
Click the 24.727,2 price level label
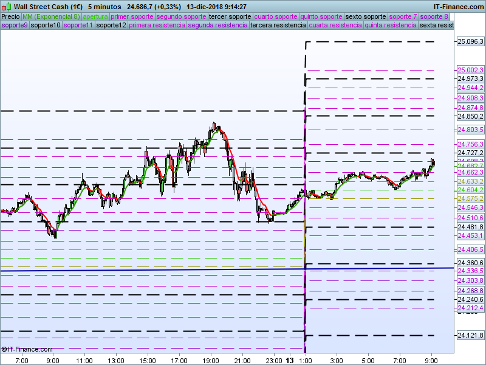coord(470,153)
